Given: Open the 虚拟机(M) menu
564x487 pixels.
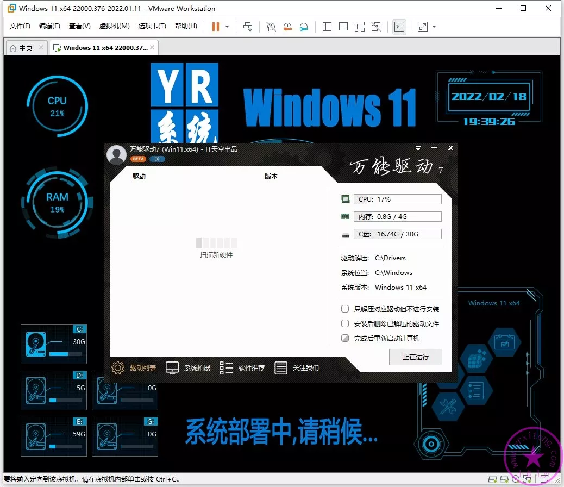Looking at the screenshot, I should [114, 26].
